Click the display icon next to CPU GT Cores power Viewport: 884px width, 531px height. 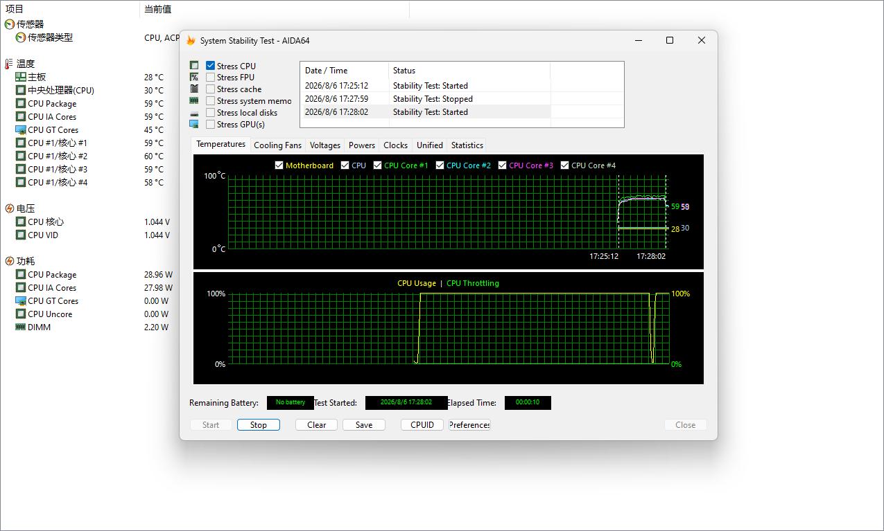pyautogui.click(x=21, y=300)
